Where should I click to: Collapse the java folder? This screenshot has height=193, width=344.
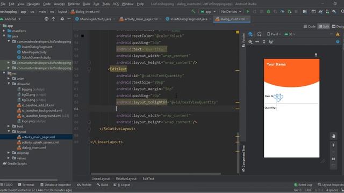pyautogui.click(x=4, y=36)
